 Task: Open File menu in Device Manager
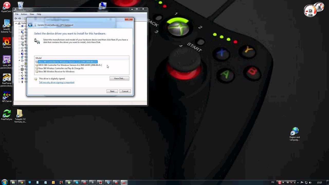[17, 14]
